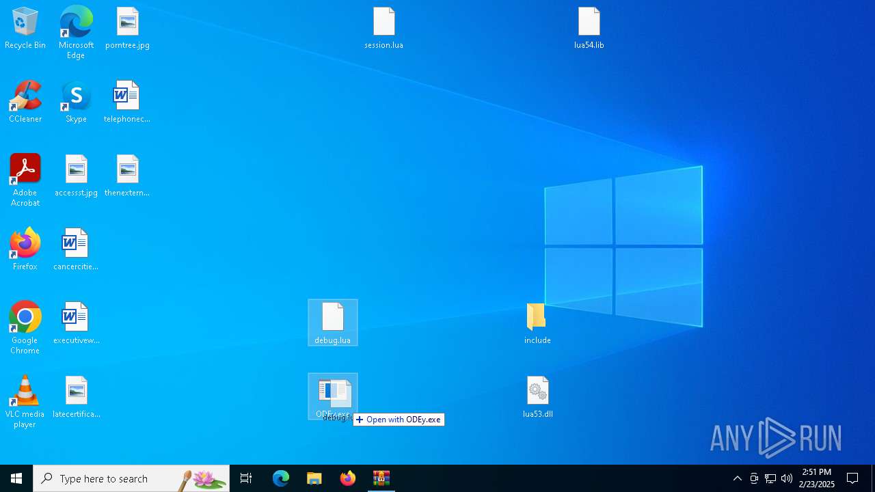
Task: Switch to the WinRAR taskbar app
Action: pyautogui.click(x=381, y=478)
